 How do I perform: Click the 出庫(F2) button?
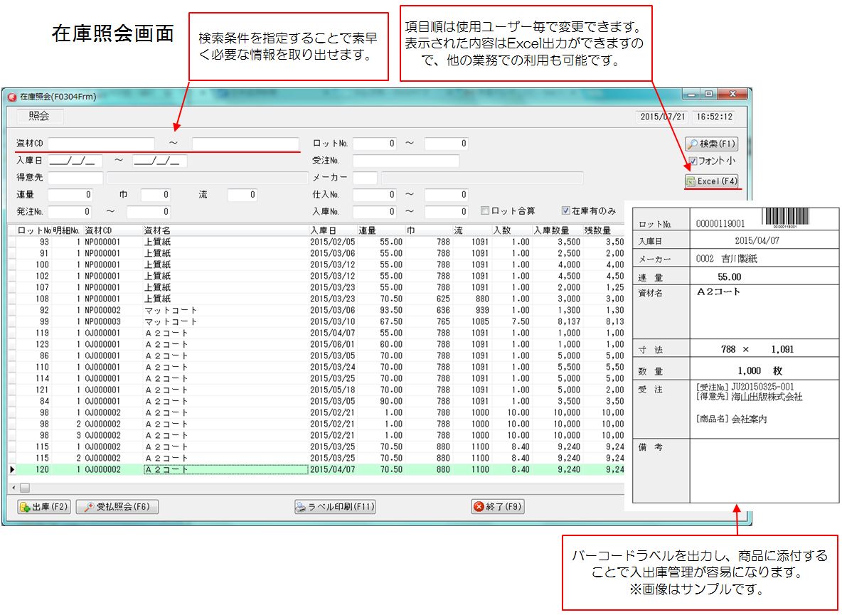[x=44, y=507]
